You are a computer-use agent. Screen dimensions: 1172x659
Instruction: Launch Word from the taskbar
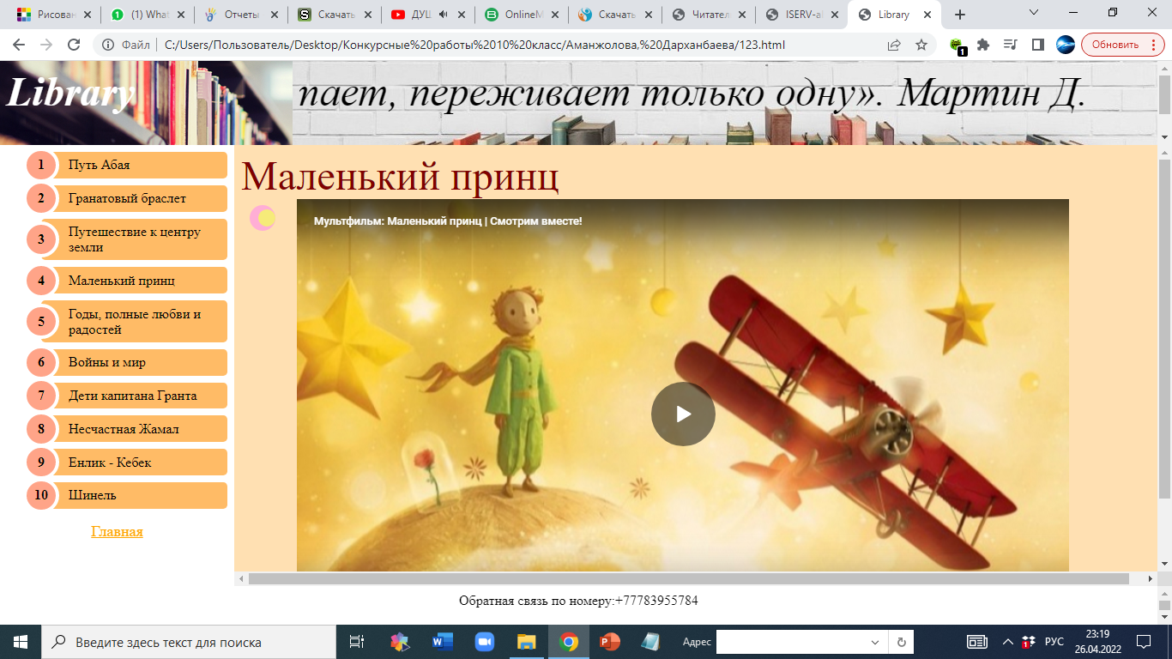443,642
